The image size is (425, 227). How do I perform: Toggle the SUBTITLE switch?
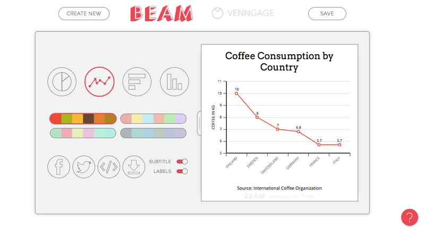point(182,162)
